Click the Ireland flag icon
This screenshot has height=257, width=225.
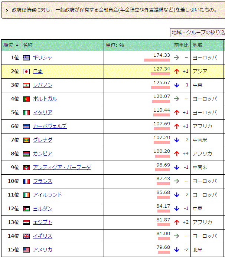coord(26,195)
